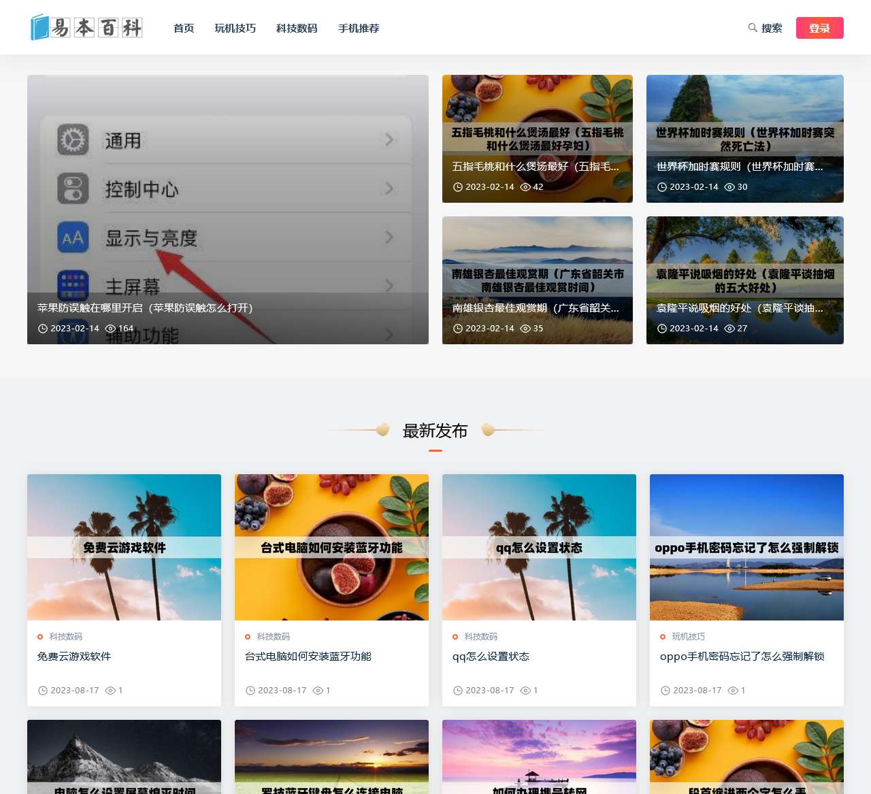
Task: Open the 世界杯加时赛规则 featured card
Action: [x=745, y=139]
